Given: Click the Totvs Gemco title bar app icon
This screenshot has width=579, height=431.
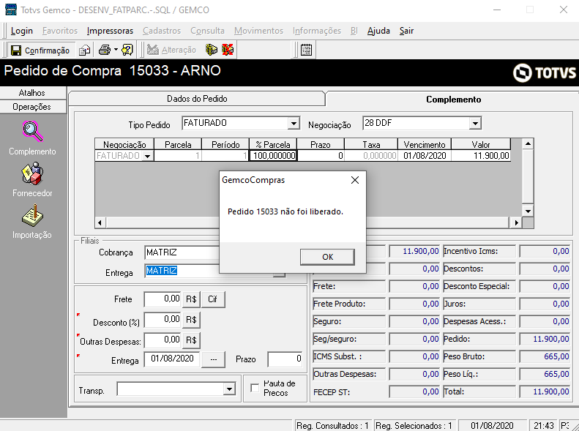Looking at the screenshot, I should pos(11,10).
